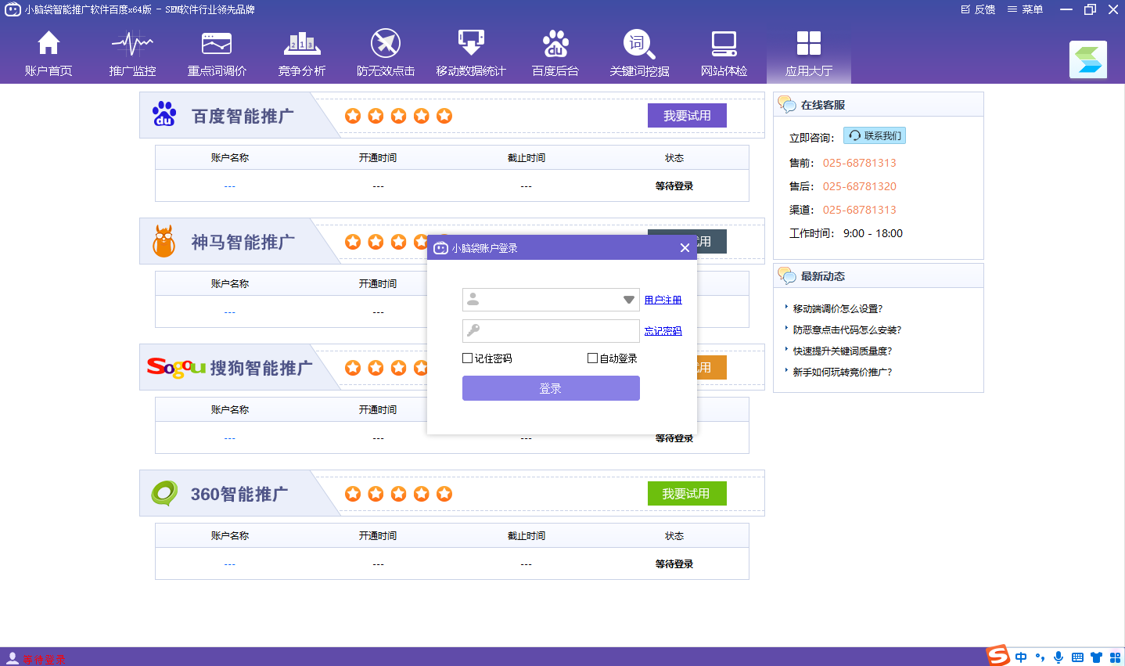
Task: Open 移动数据统计 mobile statistics
Action: point(471,54)
